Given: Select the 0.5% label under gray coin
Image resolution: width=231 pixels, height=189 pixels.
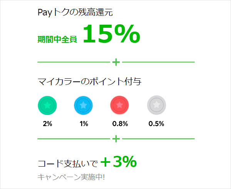Looking at the screenshot, I should [x=156, y=124].
